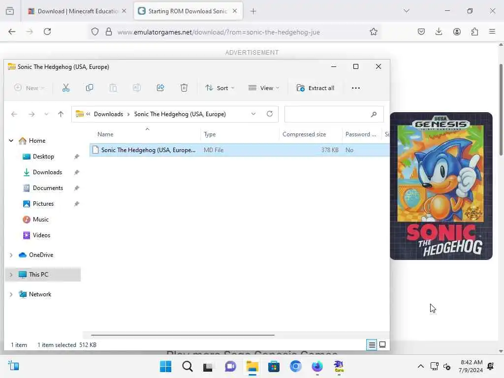Image resolution: width=504 pixels, height=378 pixels.
Task: Open a new browser tab
Action: 253,11
